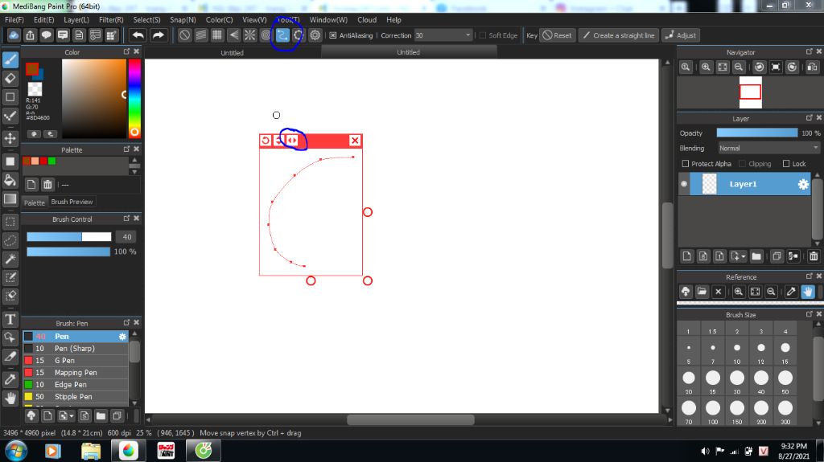Open File Explorer from taskbar
Viewport: 824px width, 462px height.
click(x=91, y=451)
